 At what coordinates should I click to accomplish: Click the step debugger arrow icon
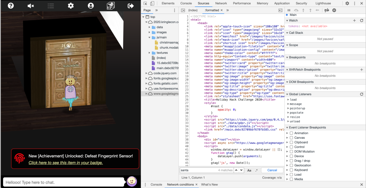pos(318,10)
